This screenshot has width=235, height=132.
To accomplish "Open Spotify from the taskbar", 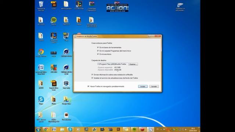I will point(134,129).
